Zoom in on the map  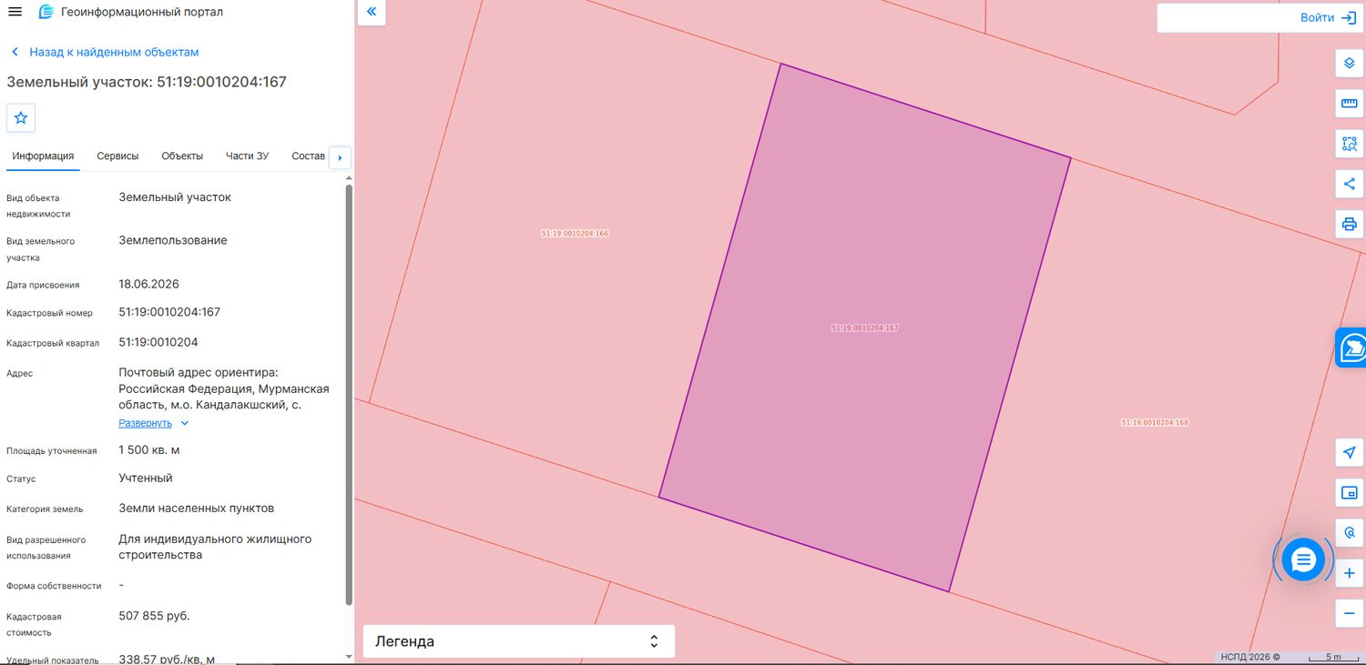(x=1349, y=573)
